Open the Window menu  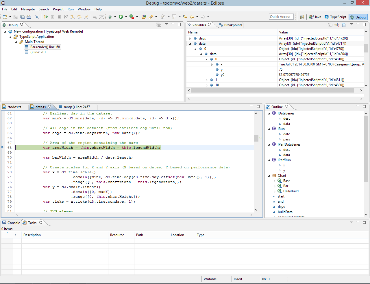tap(84, 9)
